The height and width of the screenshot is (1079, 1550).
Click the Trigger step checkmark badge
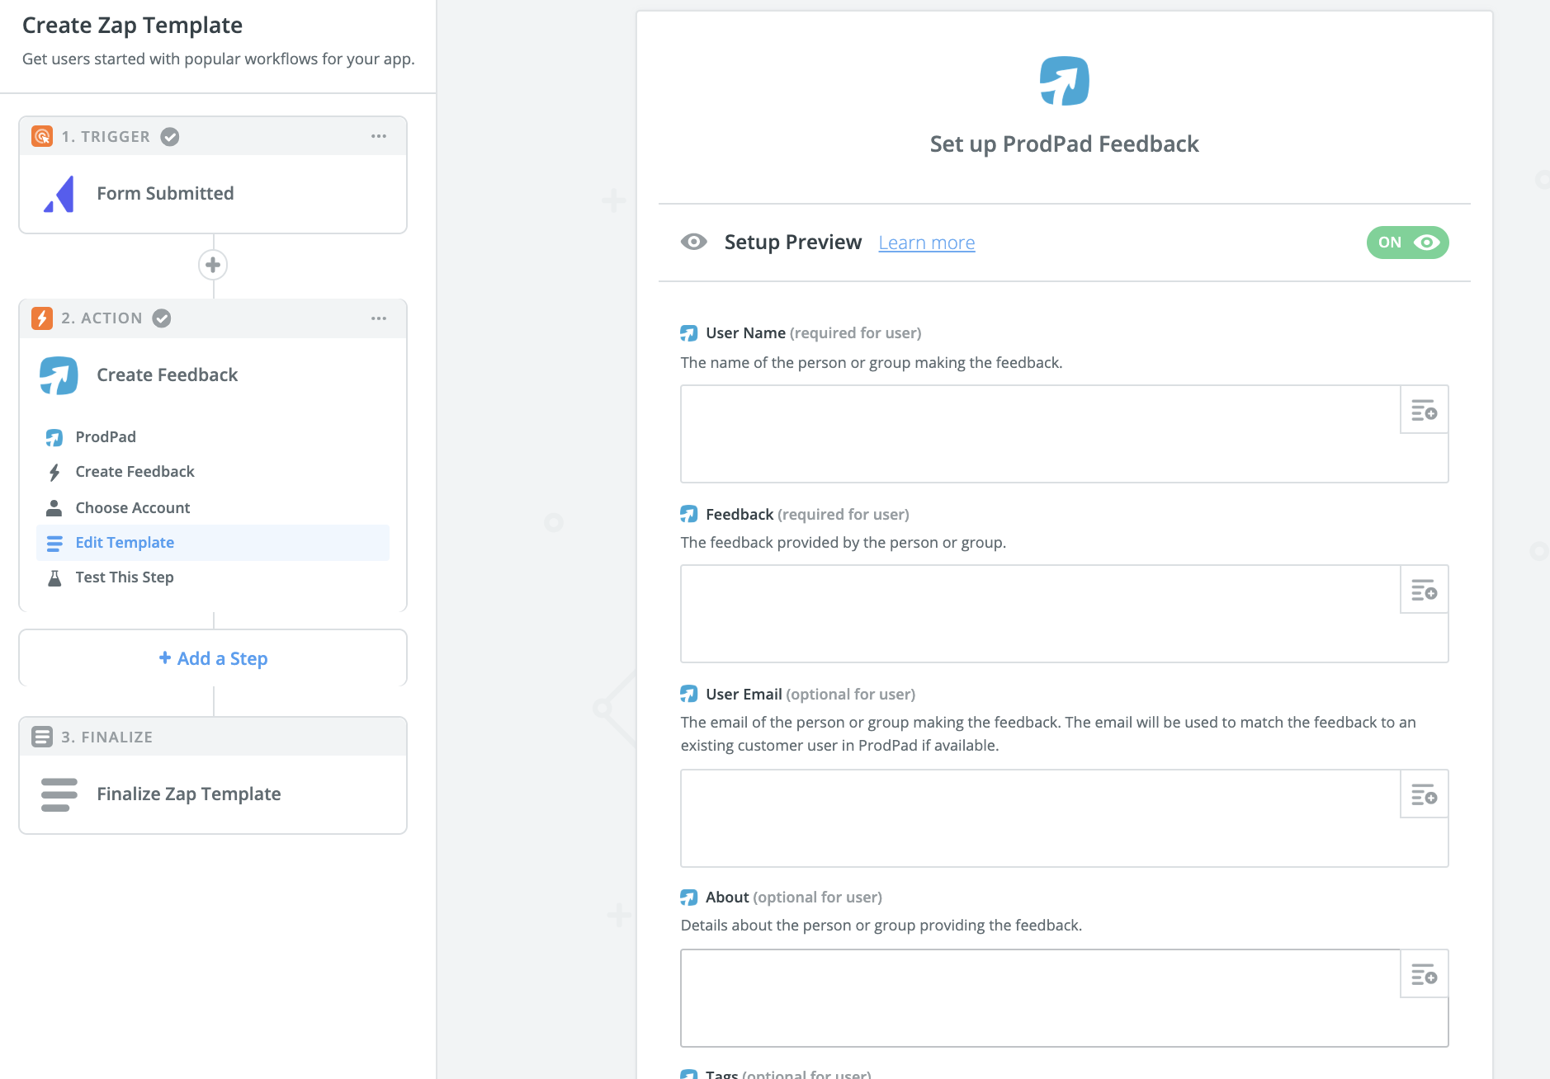click(170, 137)
